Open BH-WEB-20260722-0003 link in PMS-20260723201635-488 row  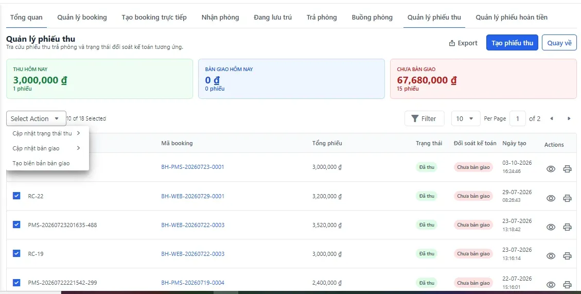[192, 225]
